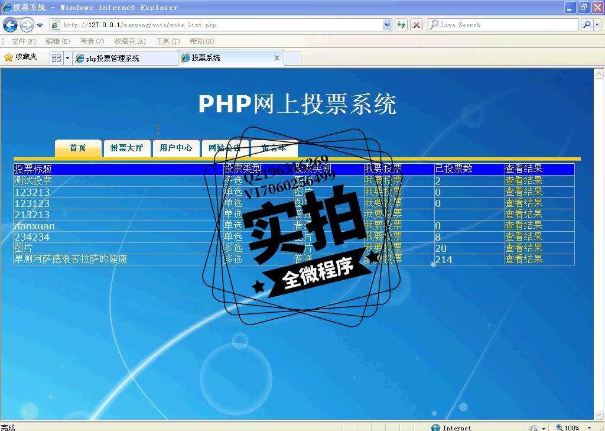Viewport: 605px width, 431px height.
Task: Click 我要投票 in the 123213 row
Action: point(383,192)
